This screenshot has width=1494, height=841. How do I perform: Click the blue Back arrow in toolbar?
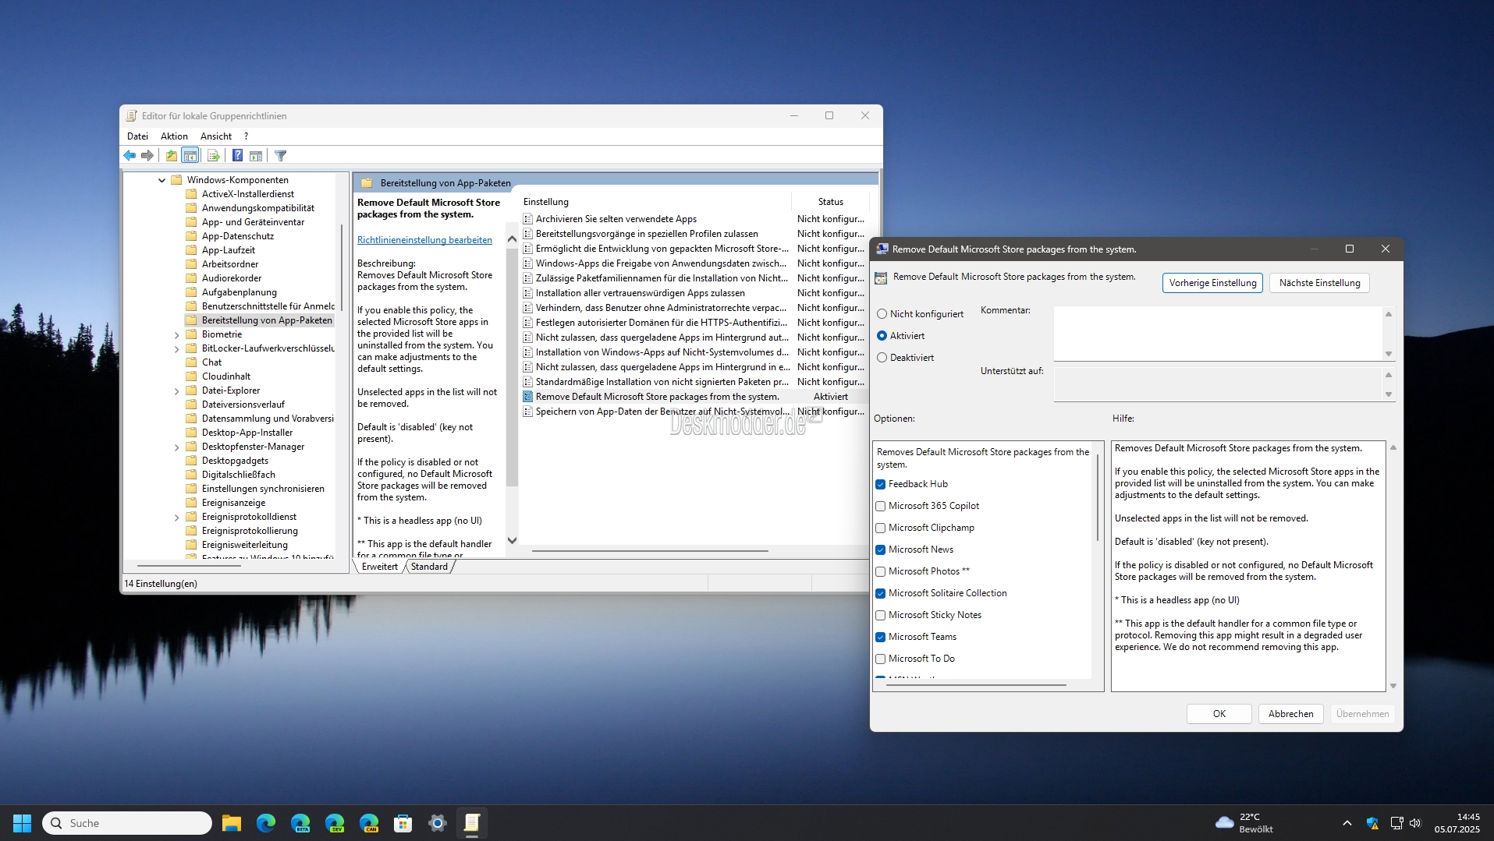(x=130, y=156)
